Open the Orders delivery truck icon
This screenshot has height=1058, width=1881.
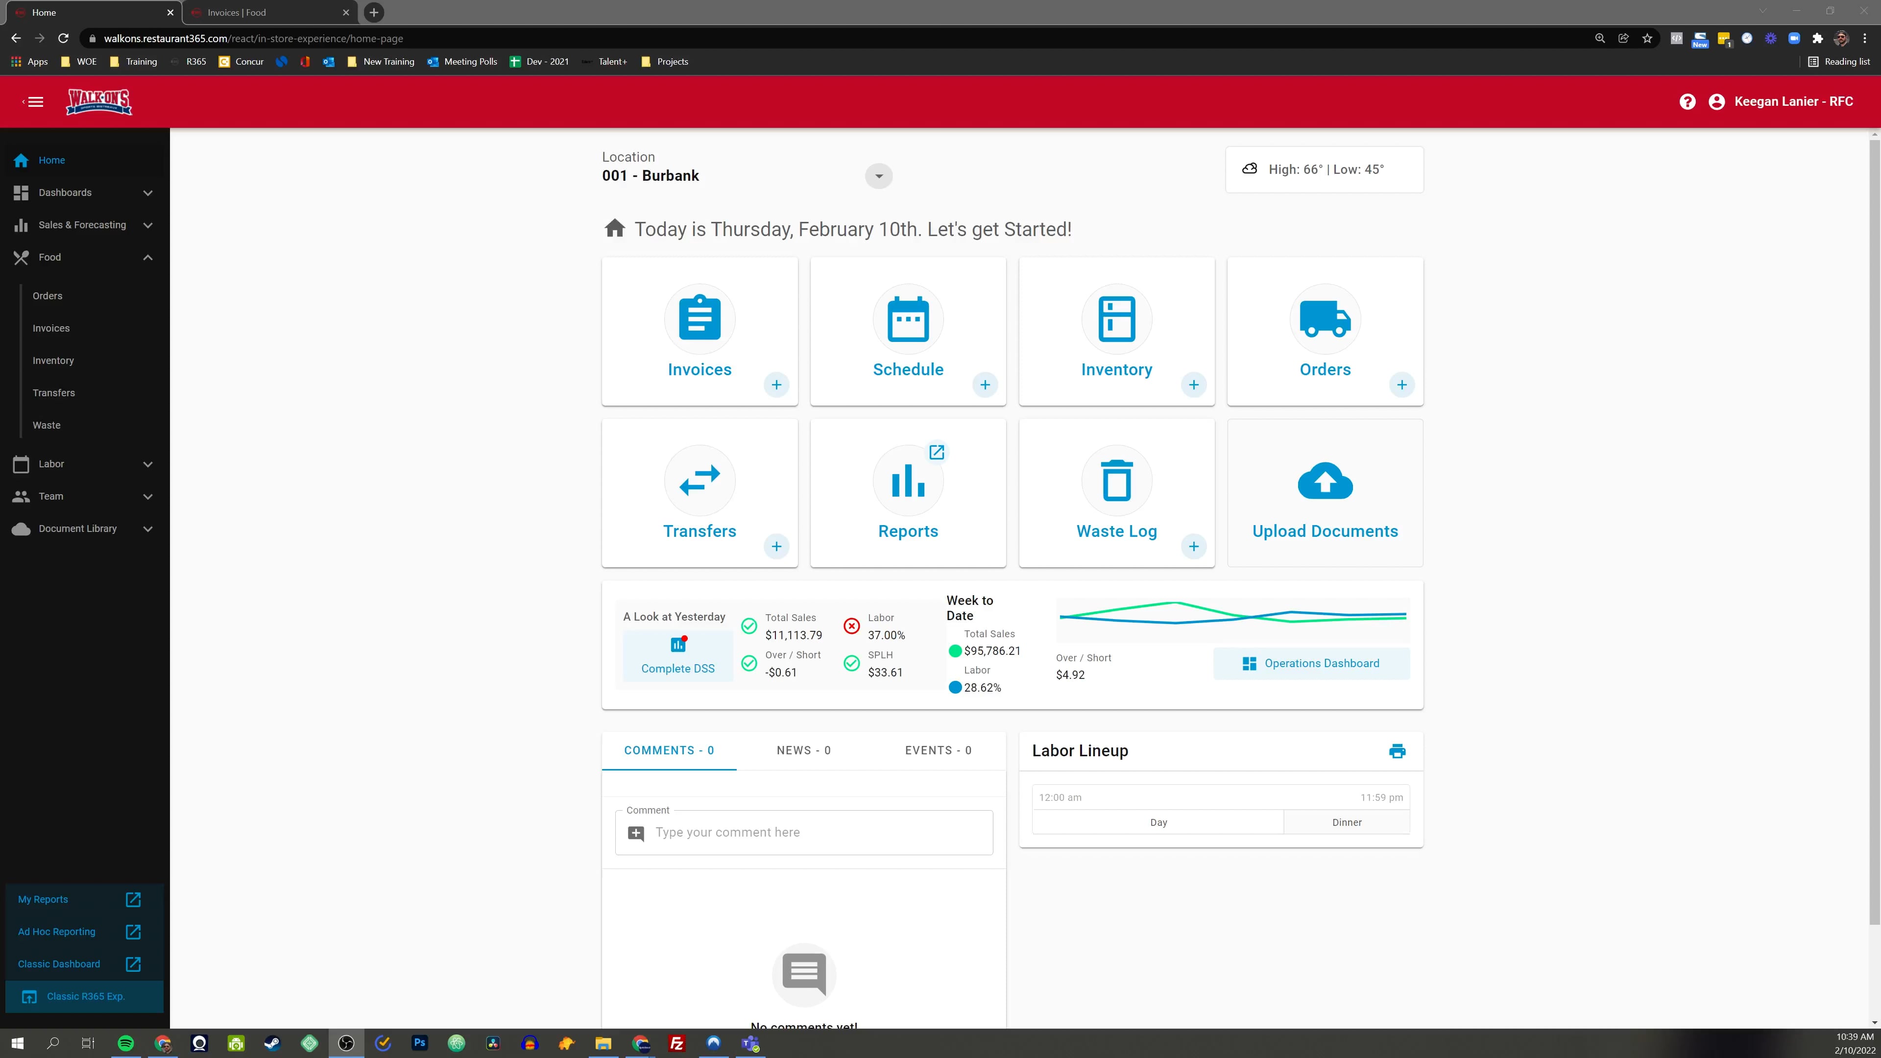1325,319
